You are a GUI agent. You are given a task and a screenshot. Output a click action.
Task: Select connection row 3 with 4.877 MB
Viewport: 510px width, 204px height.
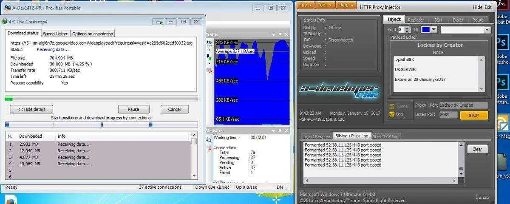click(98, 157)
